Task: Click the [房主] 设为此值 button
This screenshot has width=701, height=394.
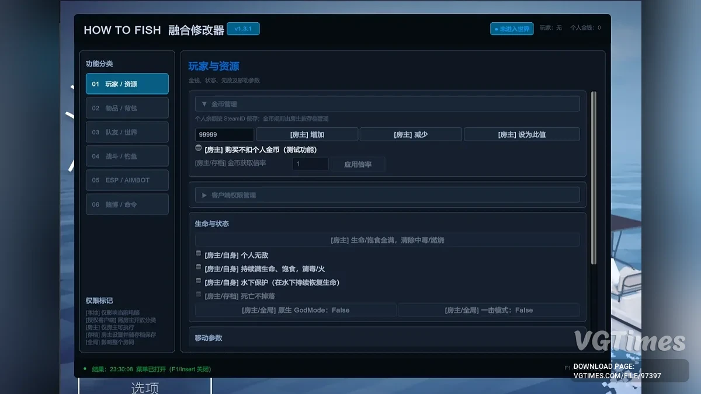Action: 522,134
